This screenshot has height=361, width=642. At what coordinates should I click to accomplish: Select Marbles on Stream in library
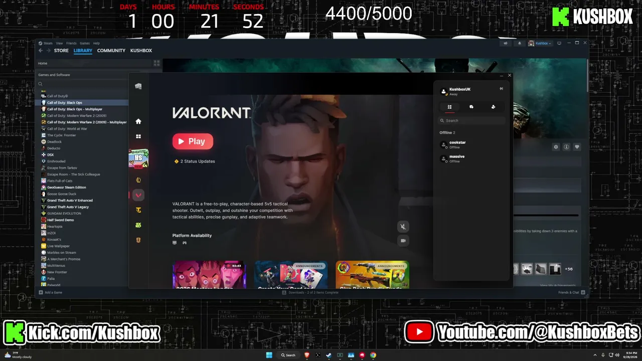click(x=62, y=252)
